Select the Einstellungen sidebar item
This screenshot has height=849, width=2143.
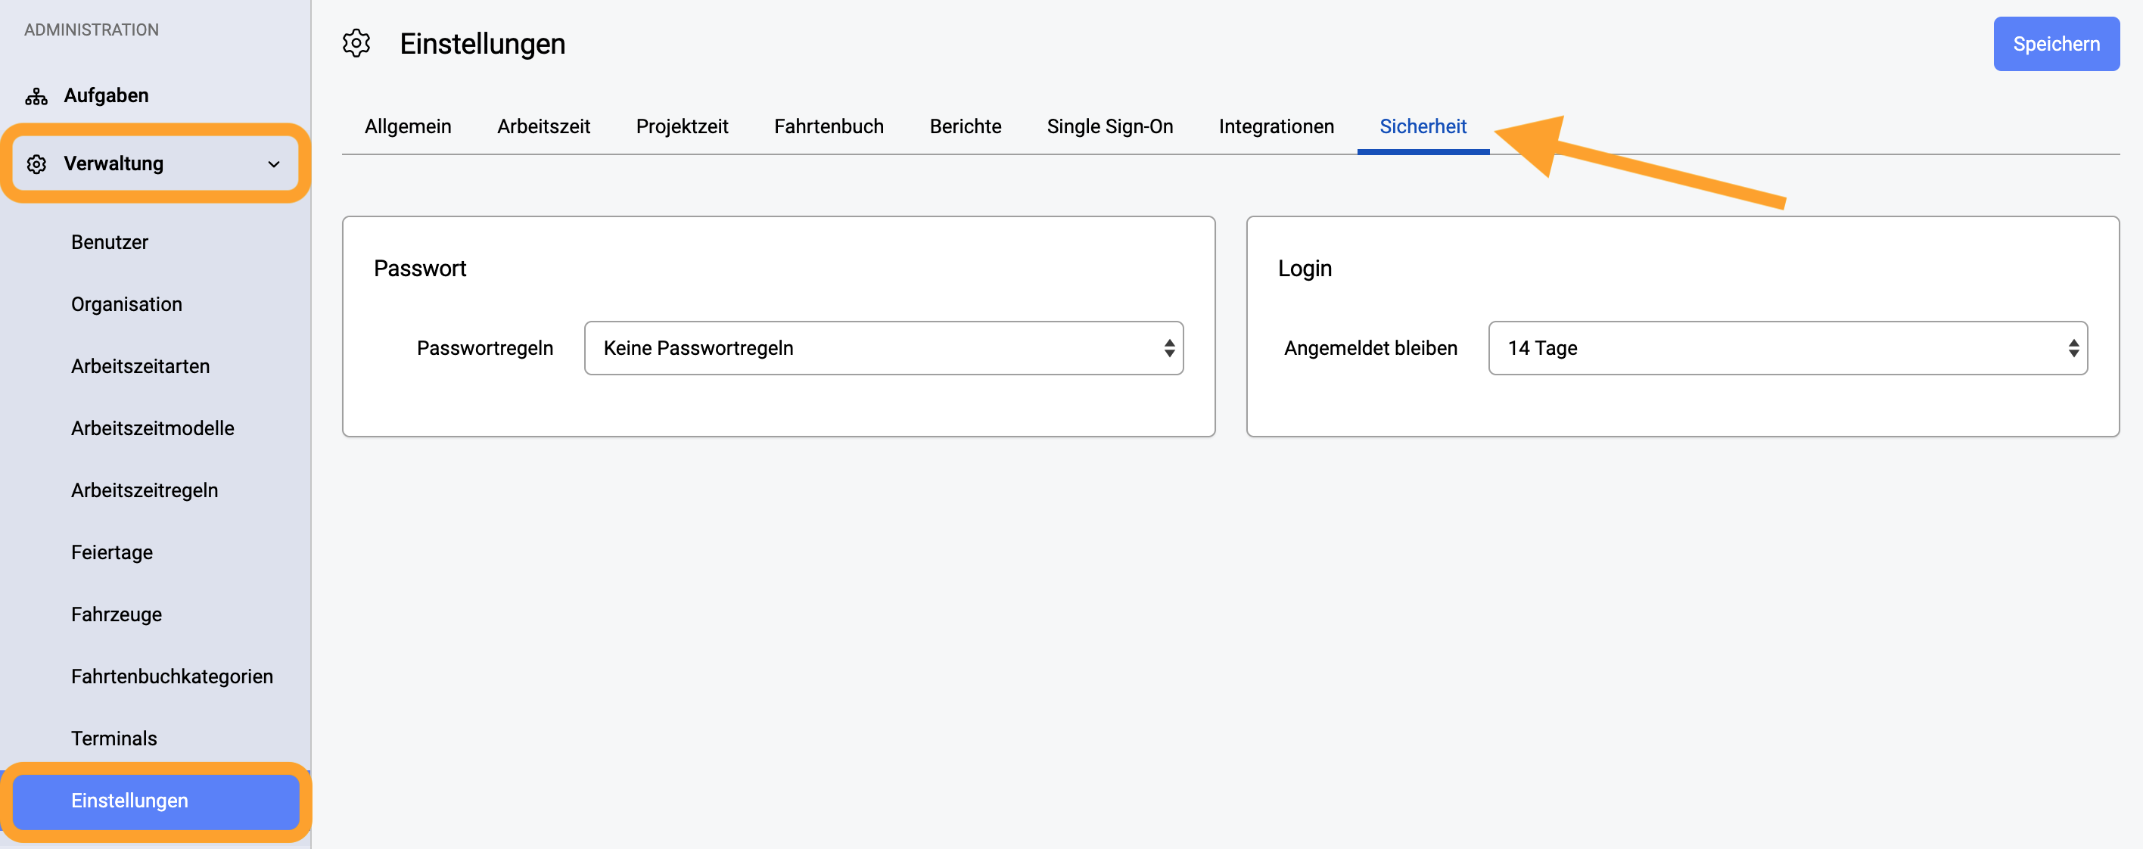tap(156, 801)
